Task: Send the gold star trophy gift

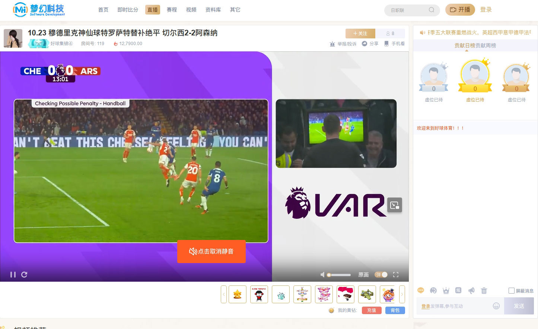Action: tap(238, 294)
